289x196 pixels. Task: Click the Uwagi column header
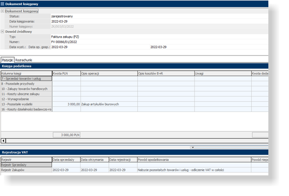(x=223, y=73)
